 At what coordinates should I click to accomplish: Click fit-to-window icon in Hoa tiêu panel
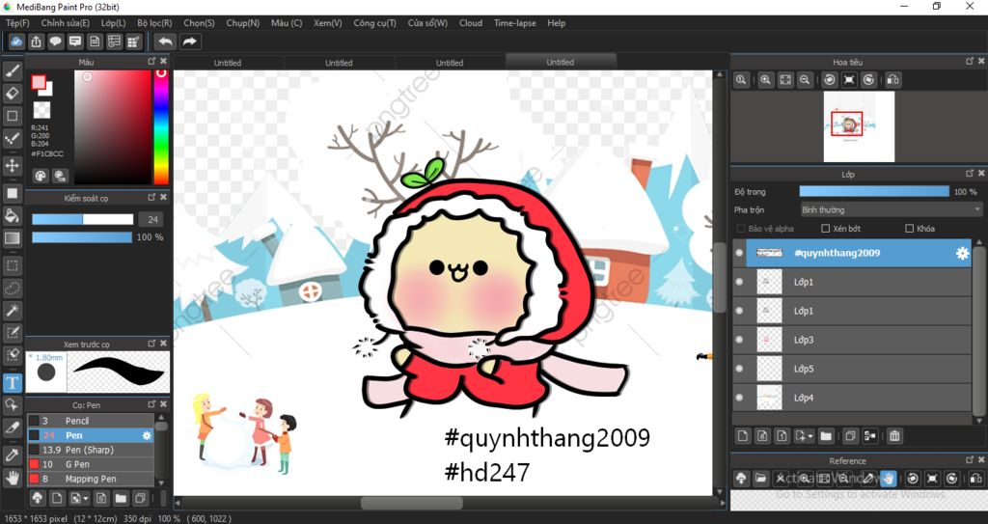pos(785,80)
